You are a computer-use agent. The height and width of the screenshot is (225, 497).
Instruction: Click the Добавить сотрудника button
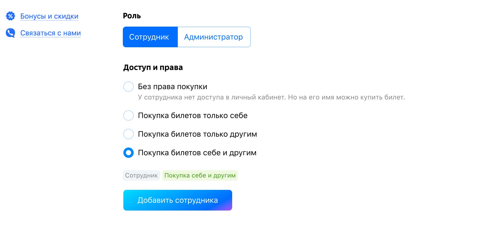click(178, 200)
